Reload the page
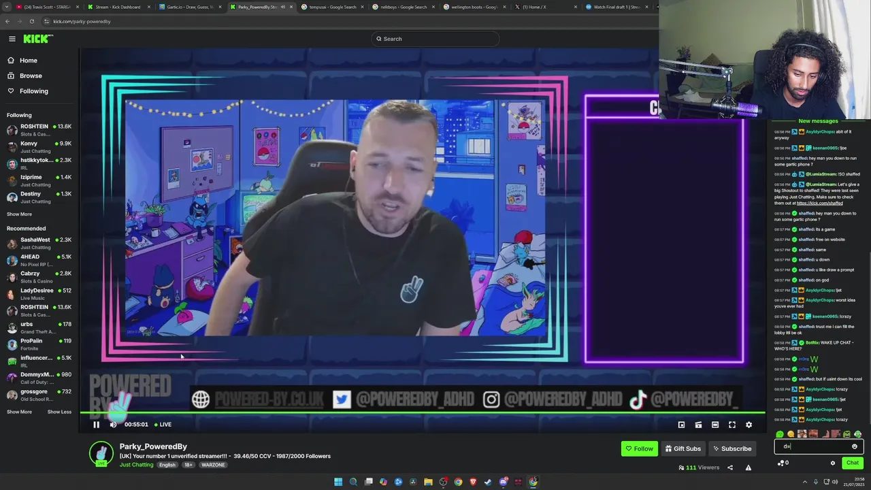 pyautogui.click(x=31, y=21)
